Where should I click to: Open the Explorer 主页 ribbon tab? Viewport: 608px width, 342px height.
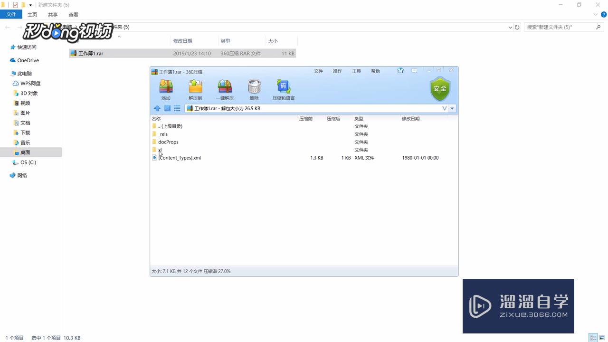point(32,15)
